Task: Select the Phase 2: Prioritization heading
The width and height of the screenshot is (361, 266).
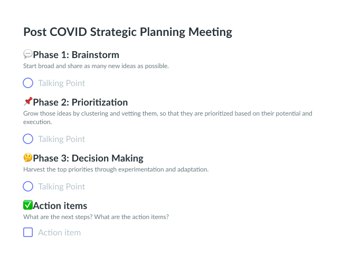Action: (x=80, y=102)
